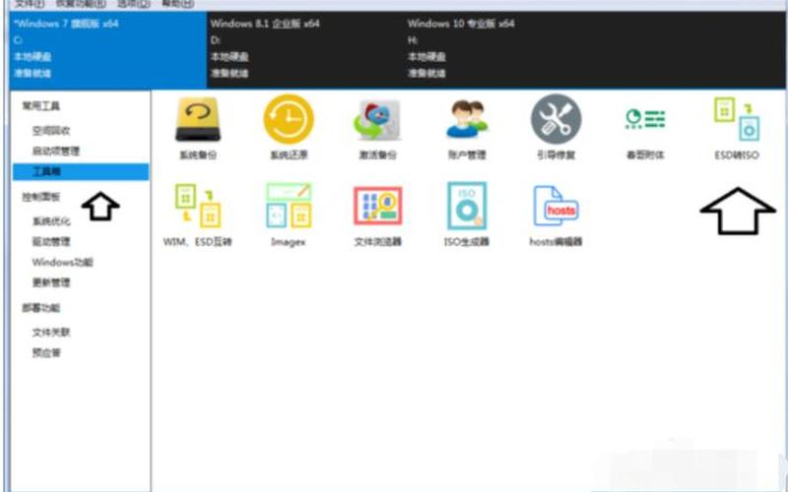Viewport: 788px width, 492px height.
Task: Open the 文件浏览器 file browser tool
Action: (x=378, y=215)
